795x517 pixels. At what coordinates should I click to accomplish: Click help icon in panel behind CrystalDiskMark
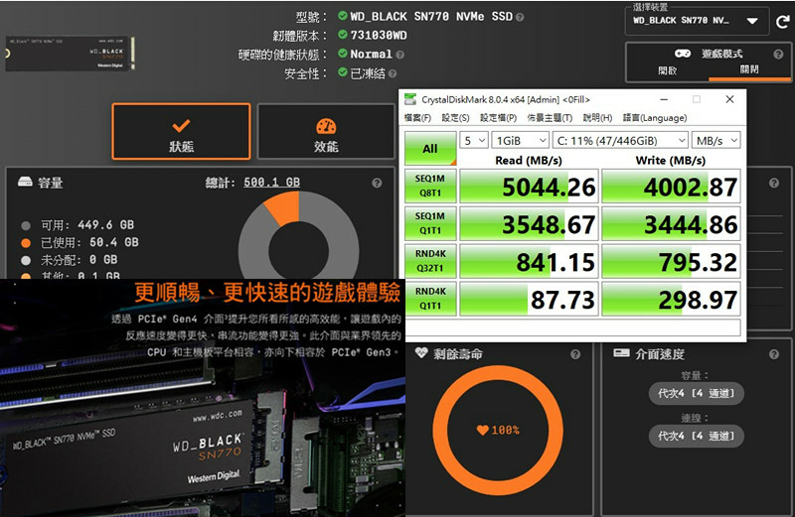point(774,183)
